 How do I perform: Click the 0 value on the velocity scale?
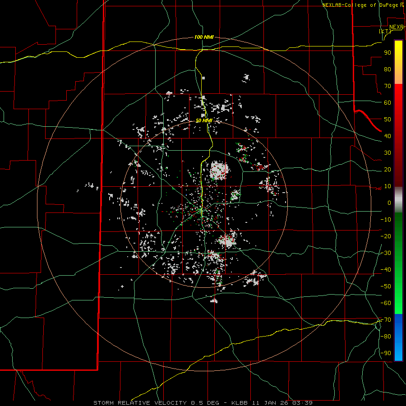tap(389, 203)
